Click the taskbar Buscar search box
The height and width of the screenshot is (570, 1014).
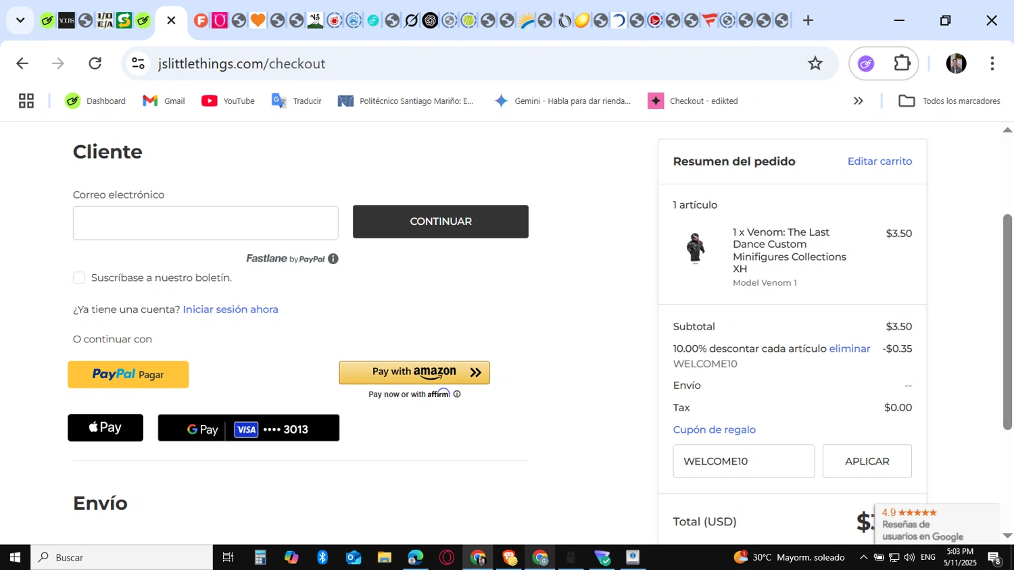click(122, 557)
